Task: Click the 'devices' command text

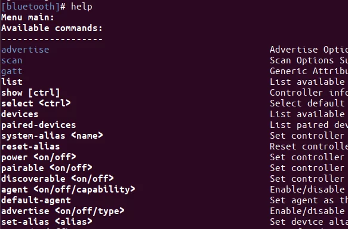Action: point(20,114)
